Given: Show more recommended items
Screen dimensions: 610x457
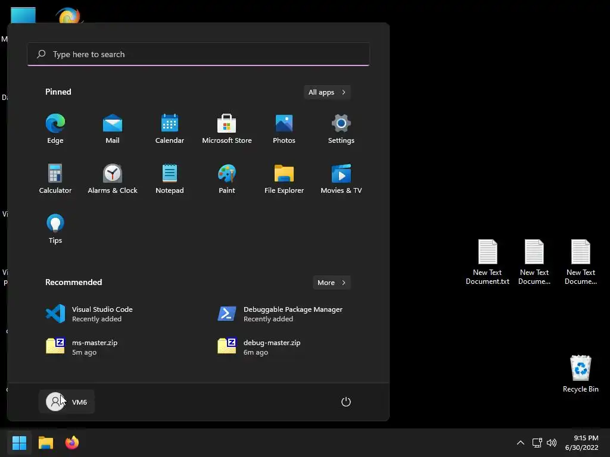Looking at the screenshot, I should tap(331, 283).
